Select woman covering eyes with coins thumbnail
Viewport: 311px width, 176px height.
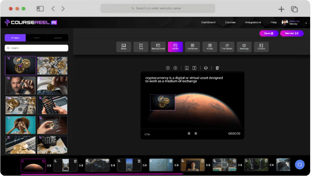coord(21,125)
